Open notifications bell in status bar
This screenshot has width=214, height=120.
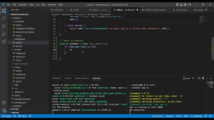(210, 116)
